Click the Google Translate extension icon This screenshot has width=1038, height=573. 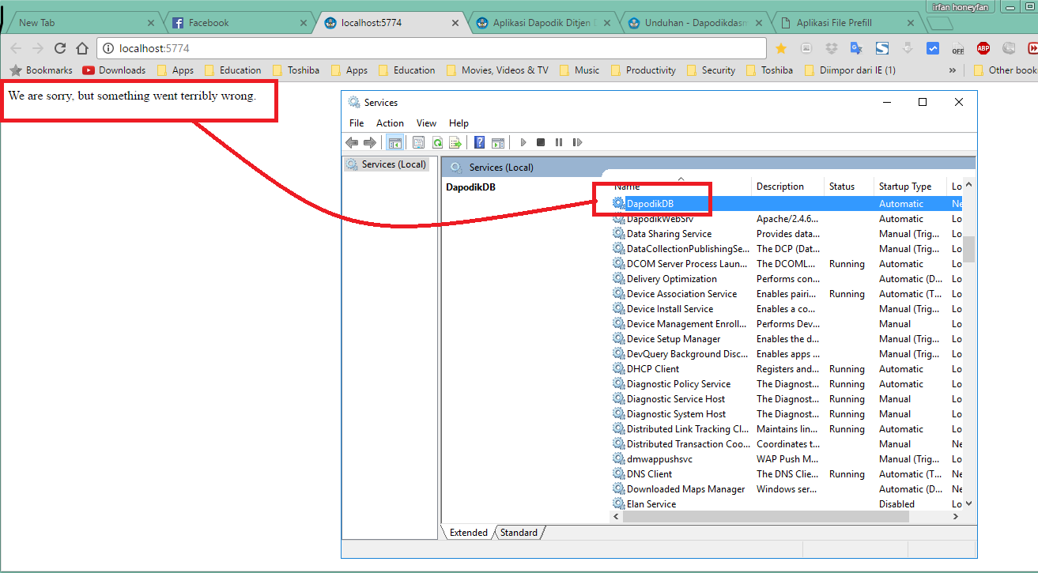856,48
